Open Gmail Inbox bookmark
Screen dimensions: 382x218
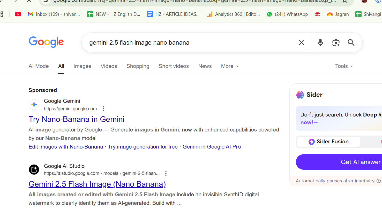(54, 14)
